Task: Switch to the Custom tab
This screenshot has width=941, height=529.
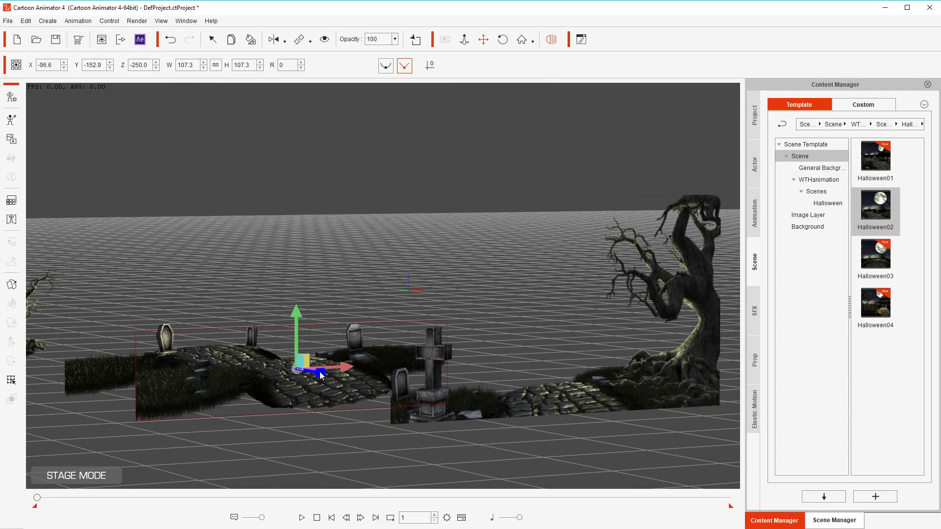Action: pyautogui.click(x=864, y=104)
